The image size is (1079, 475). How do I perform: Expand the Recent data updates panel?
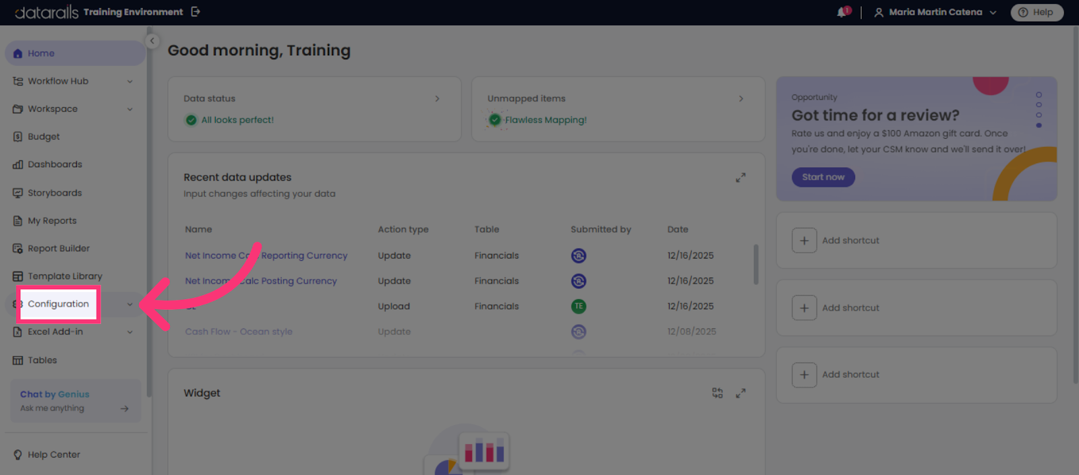740,178
